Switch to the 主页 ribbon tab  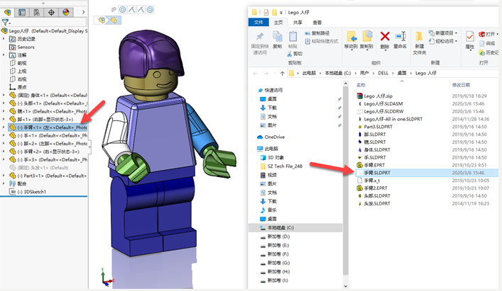point(278,23)
